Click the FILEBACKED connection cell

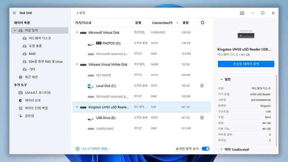tap(158, 32)
